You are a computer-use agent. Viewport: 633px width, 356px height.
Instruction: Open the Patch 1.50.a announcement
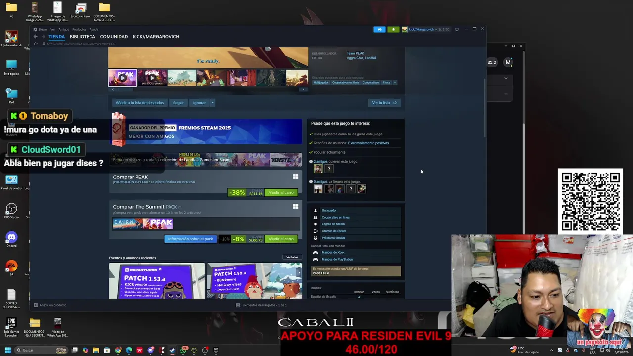tap(254, 280)
